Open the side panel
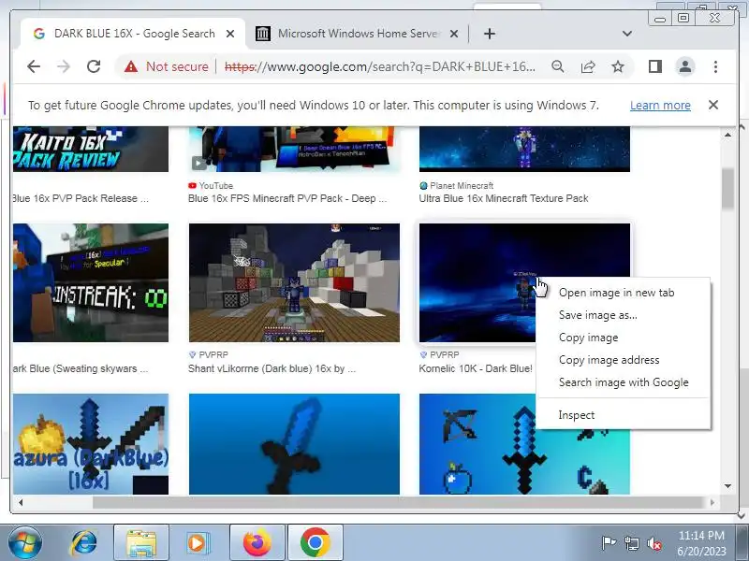This screenshot has width=749, height=561. click(x=654, y=66)
